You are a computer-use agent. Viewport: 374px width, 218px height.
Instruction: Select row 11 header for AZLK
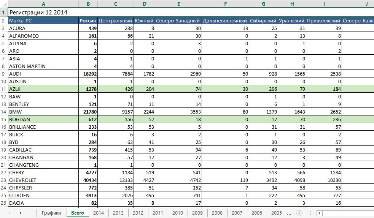tap(3, 89)
